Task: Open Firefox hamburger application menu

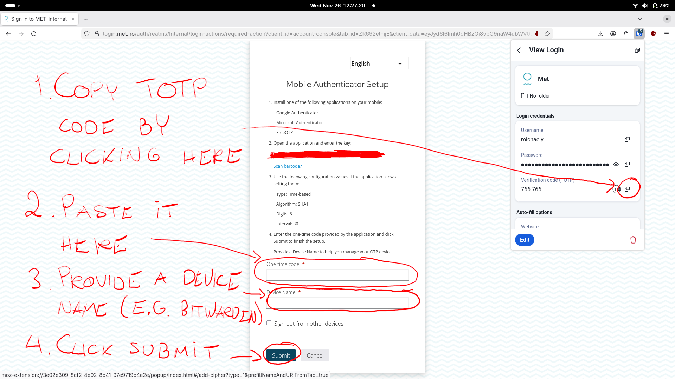Action: [666, 34]
